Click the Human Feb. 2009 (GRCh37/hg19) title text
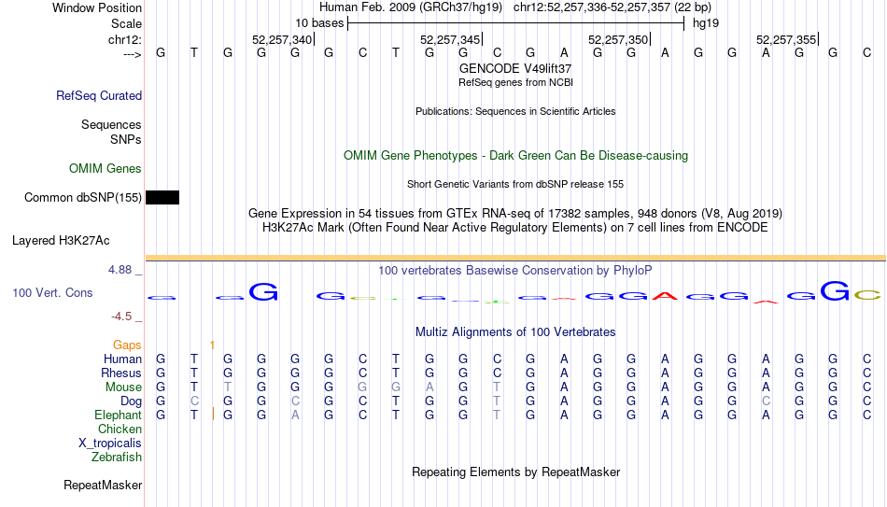This screenshot has height=507, width=887. click(411, 7)
